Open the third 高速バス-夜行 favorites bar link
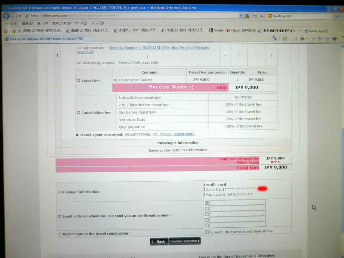This screenshot has width=344, height=258. (x=135, y=30)
